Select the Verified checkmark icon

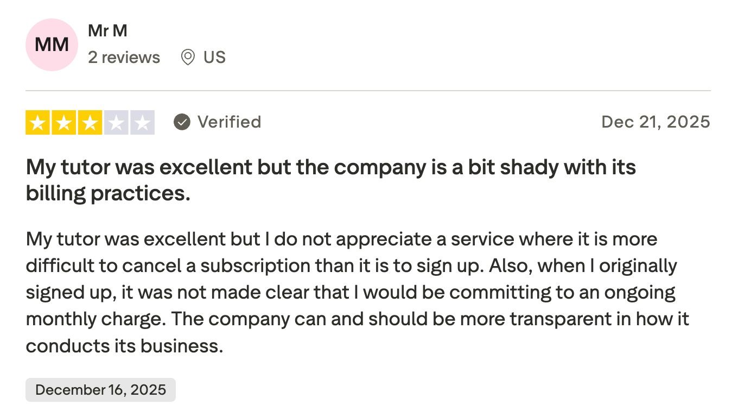[182, 122]
